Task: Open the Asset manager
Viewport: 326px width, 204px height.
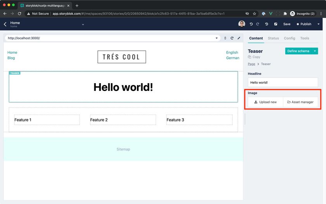Action: tap(300, 102)
